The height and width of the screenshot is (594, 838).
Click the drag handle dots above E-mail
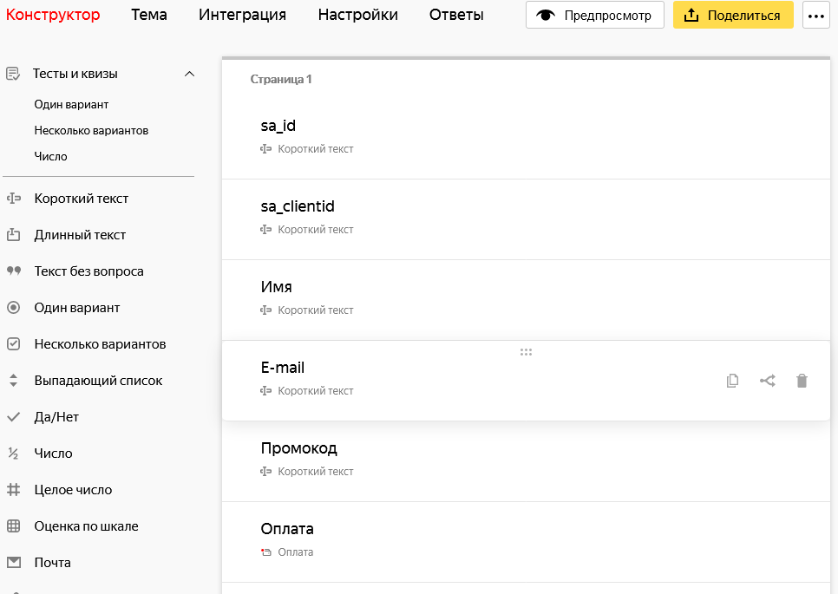[526, 352]
